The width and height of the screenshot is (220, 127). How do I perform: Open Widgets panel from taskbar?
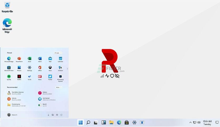(104, 123)
